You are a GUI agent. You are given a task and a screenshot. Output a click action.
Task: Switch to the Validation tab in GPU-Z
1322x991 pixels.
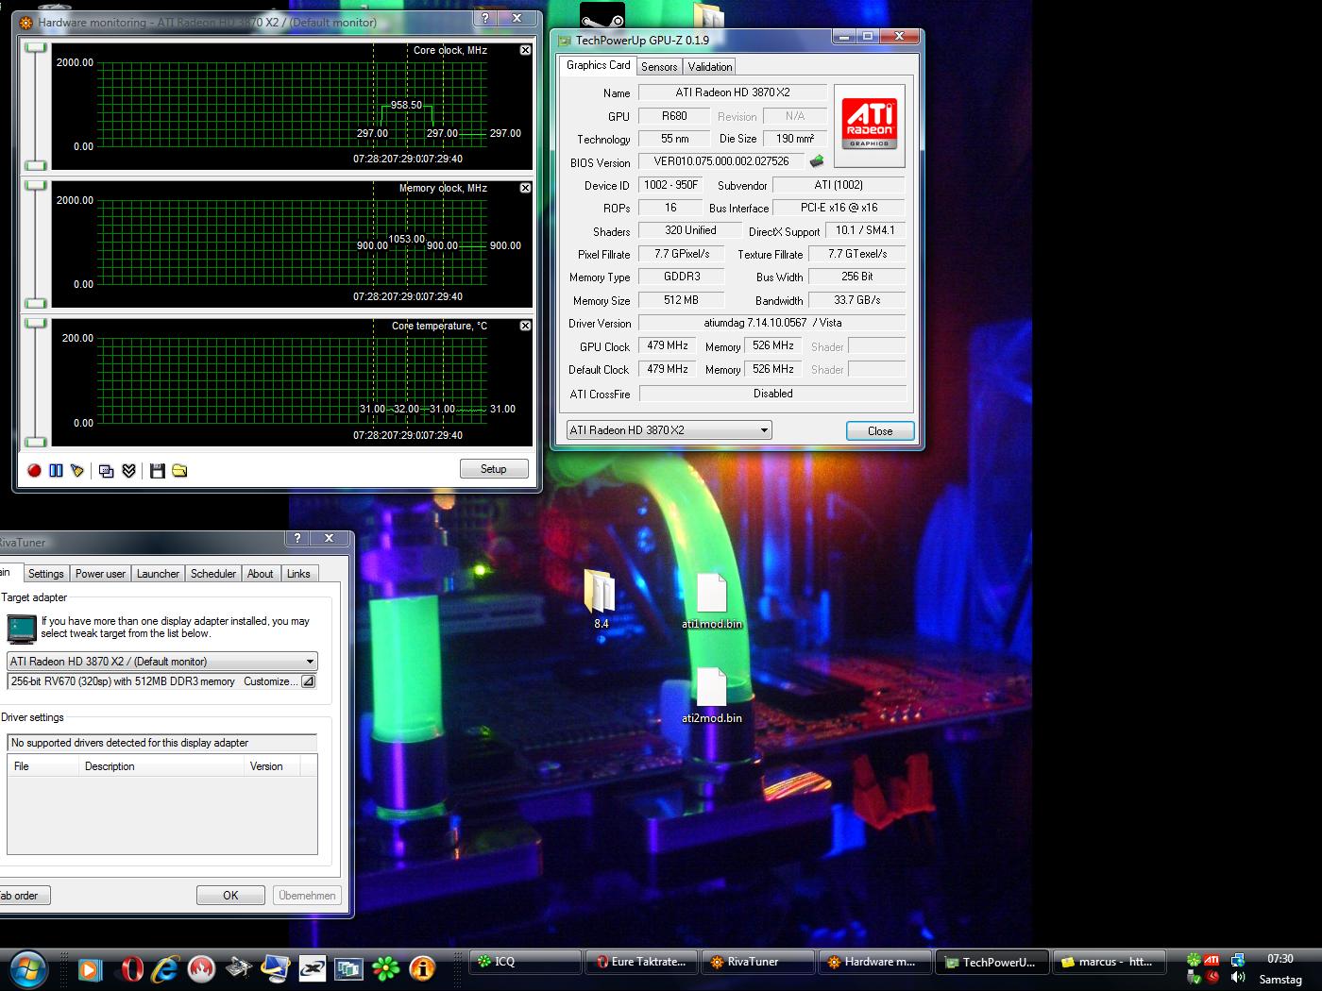click(710, 67)
